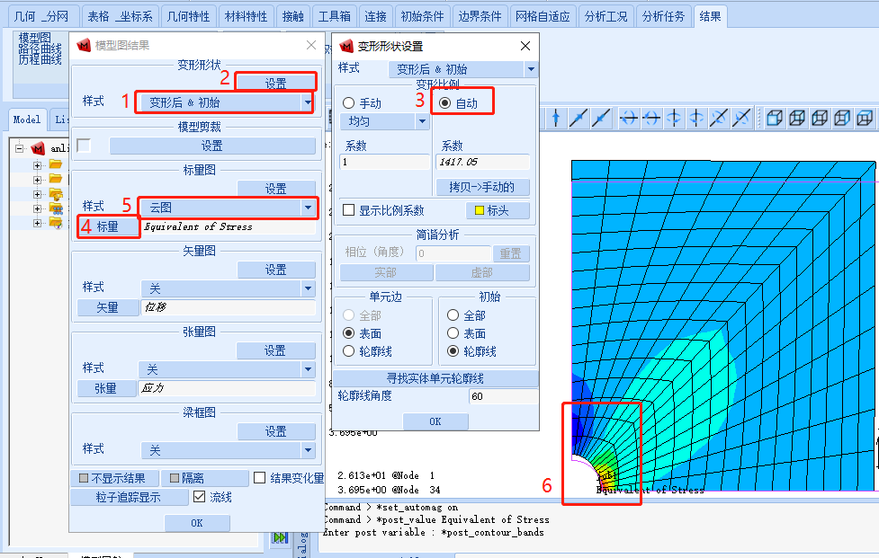Click the 张量 button
879x558 pixels.
coord(106,388)
